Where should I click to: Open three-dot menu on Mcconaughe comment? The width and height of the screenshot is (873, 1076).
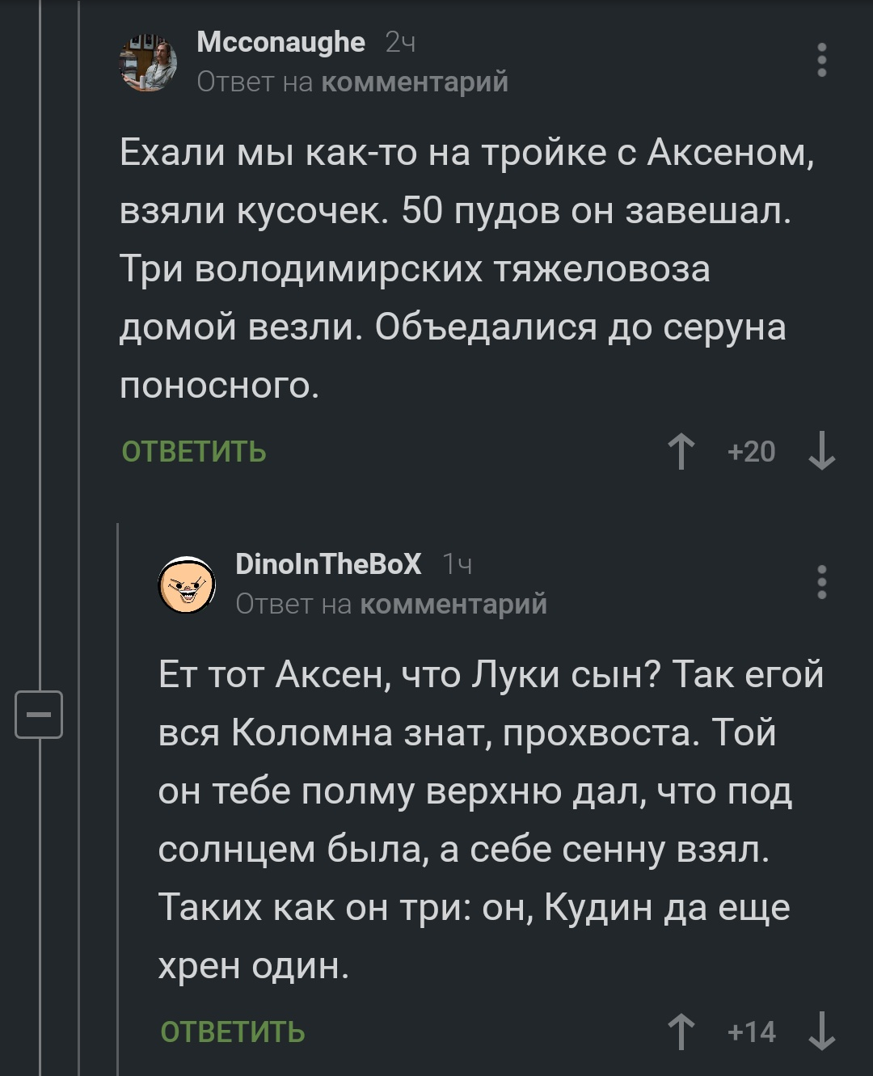(821, 61)
